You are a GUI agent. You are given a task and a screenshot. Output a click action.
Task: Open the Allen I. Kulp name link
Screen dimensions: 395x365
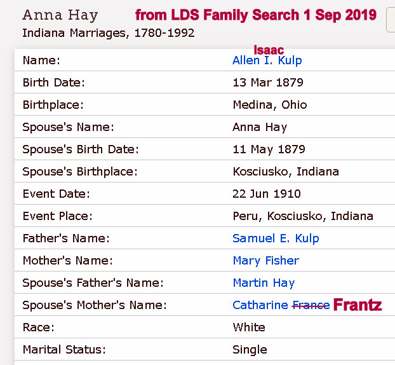[267, 60]
